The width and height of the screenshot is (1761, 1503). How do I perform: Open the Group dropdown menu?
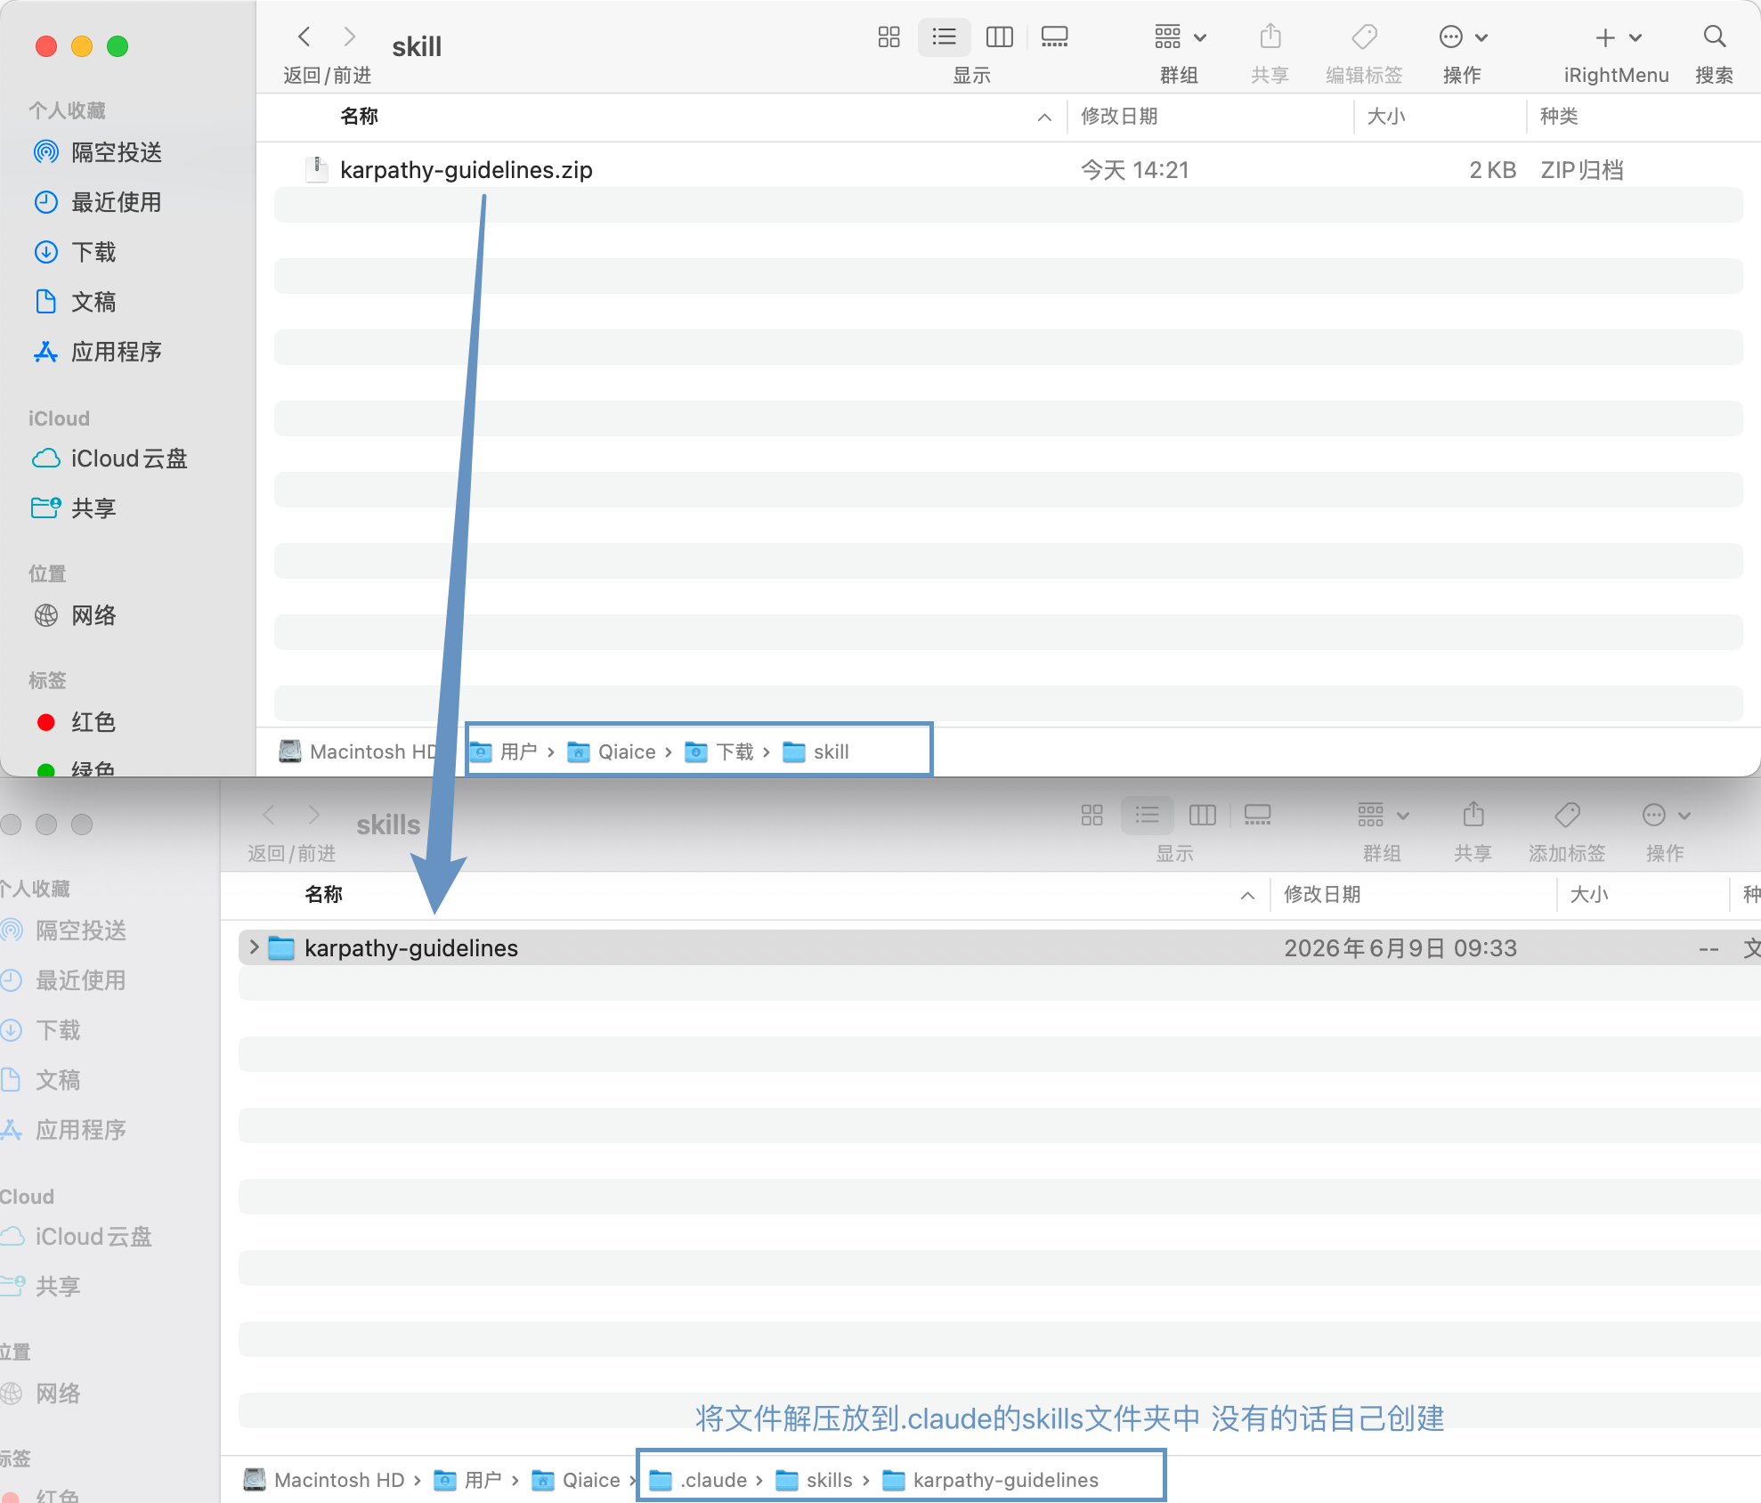(1181, 37)
